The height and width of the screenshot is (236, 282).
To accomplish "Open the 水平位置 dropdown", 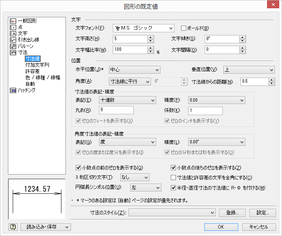I will click(x=134, y=70).
